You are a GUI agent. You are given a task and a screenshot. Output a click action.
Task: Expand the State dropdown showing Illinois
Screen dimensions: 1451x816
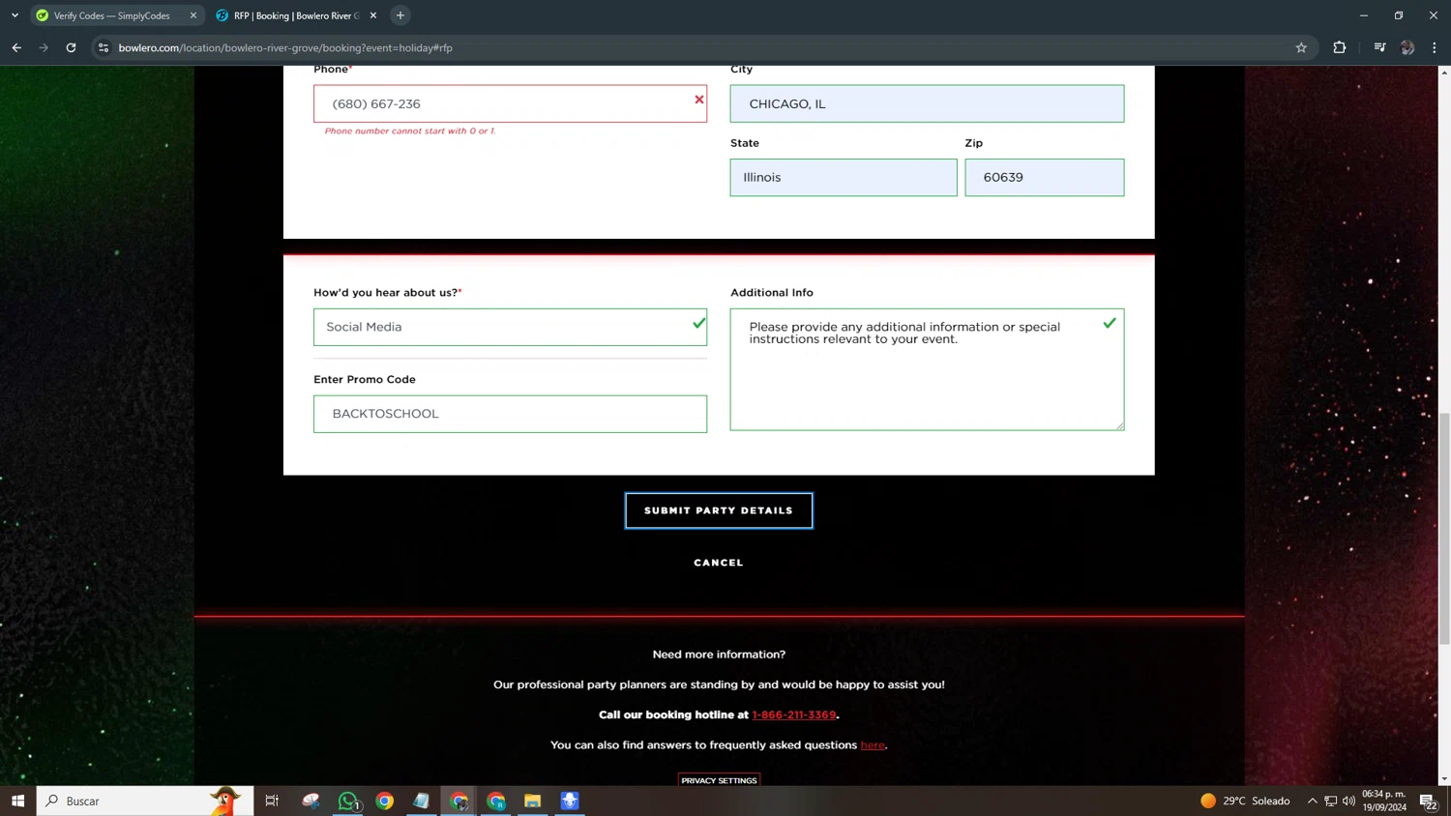click(x=843, y=178)
